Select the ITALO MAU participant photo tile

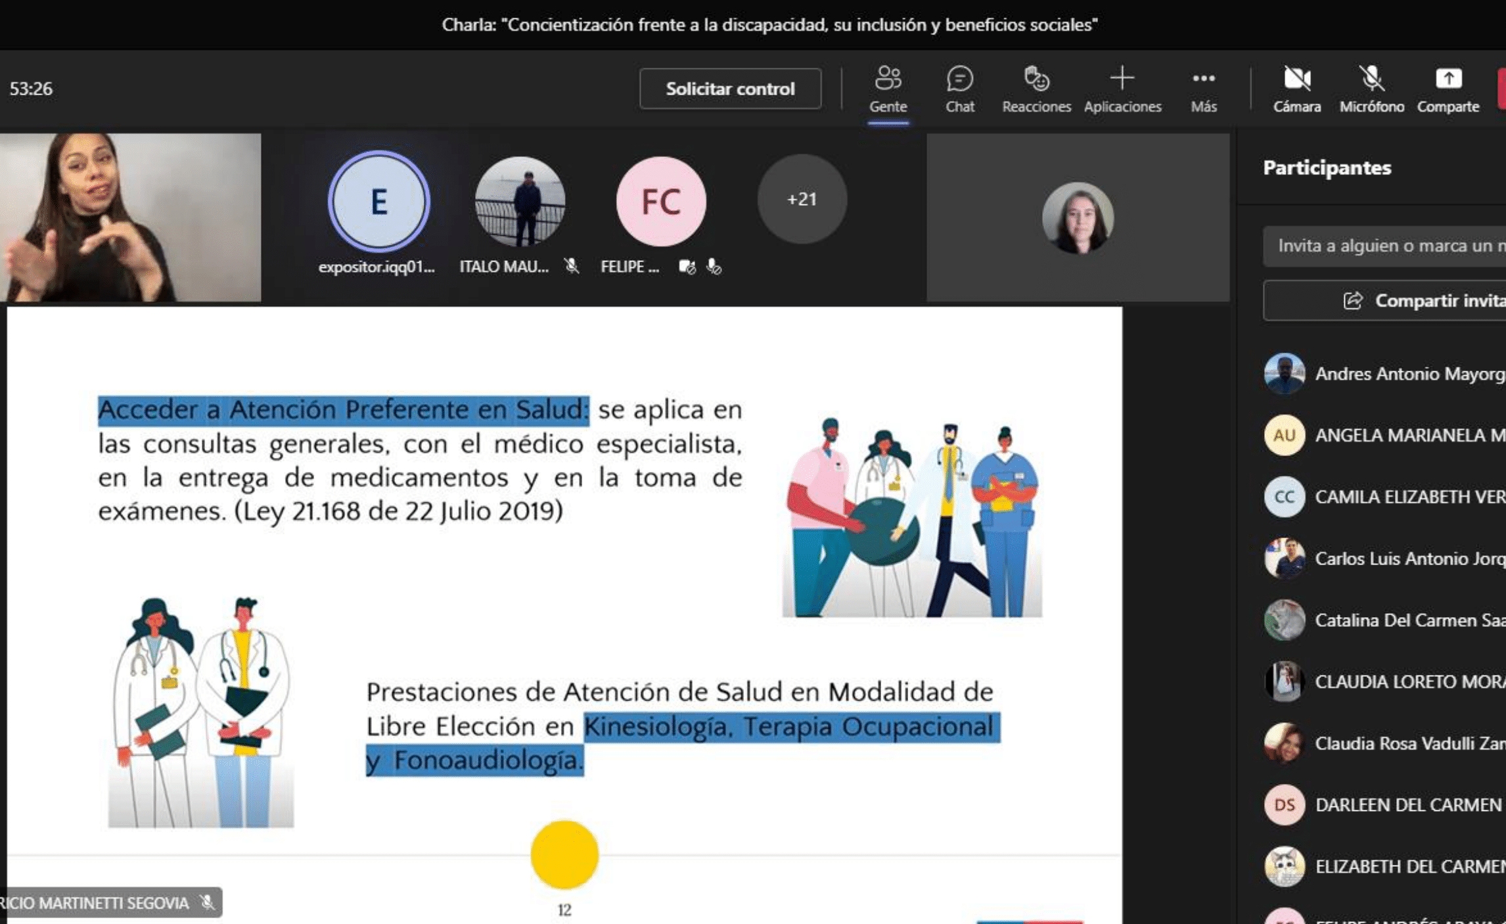coord(520,201)
